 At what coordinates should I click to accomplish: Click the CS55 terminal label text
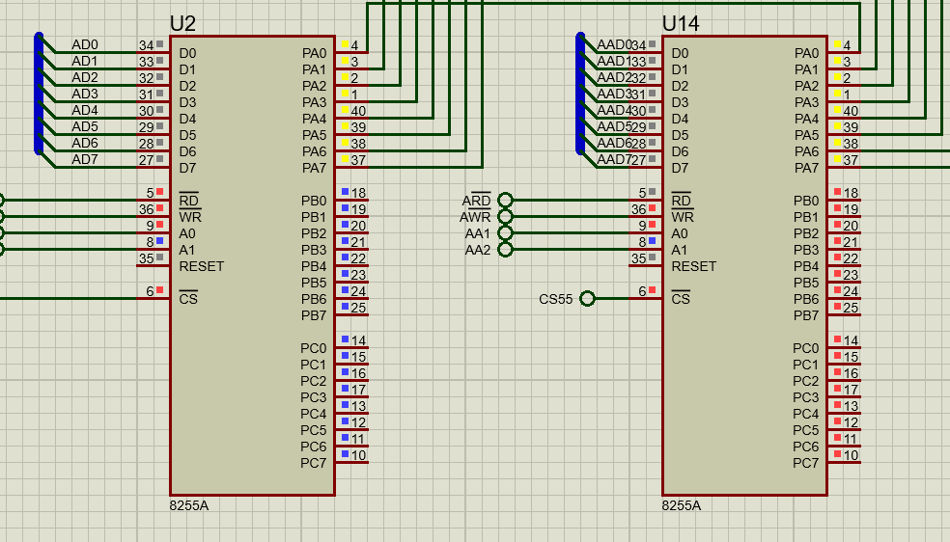coord(555,299)
